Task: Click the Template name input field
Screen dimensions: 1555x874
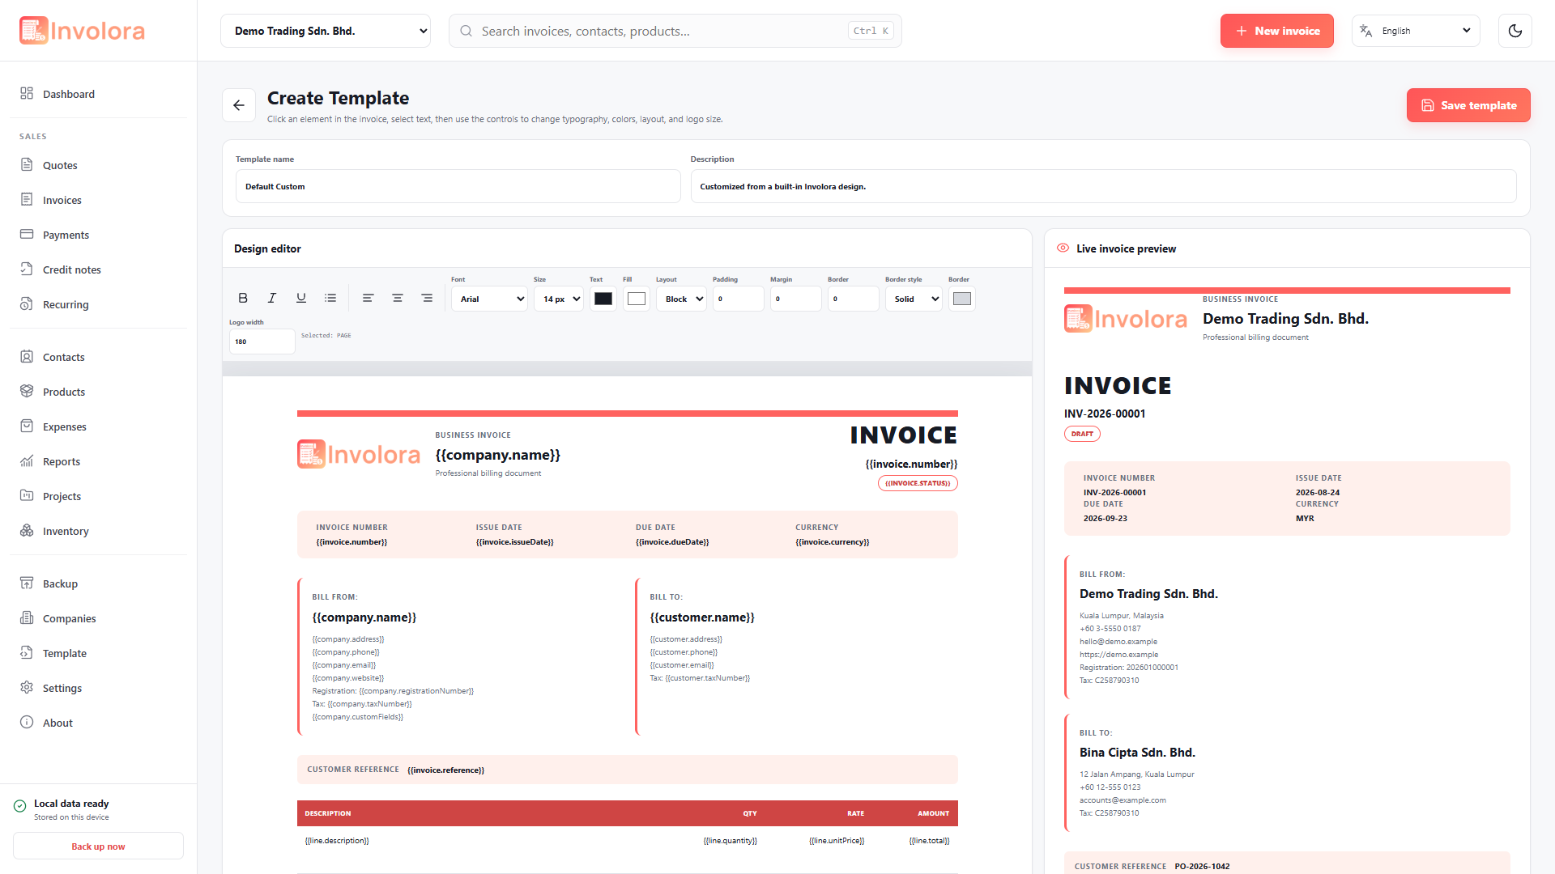Action: pyautogui.click(x=458, y=186)
